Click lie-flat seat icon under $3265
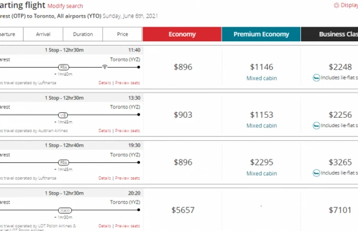Viewport: 358px width, 231px height. pyautogui.click(x=316, y=173)
